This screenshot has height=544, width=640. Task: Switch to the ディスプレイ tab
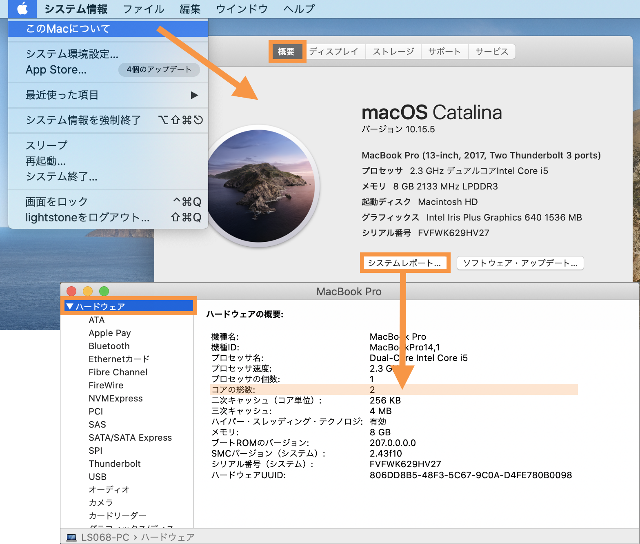tap(333, 51)
